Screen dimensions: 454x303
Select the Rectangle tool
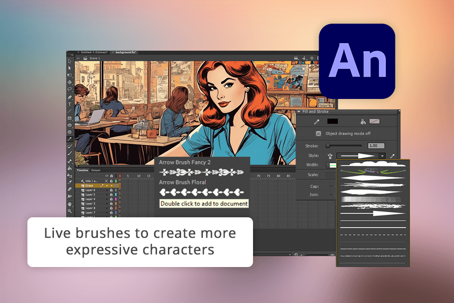(70, 118)
